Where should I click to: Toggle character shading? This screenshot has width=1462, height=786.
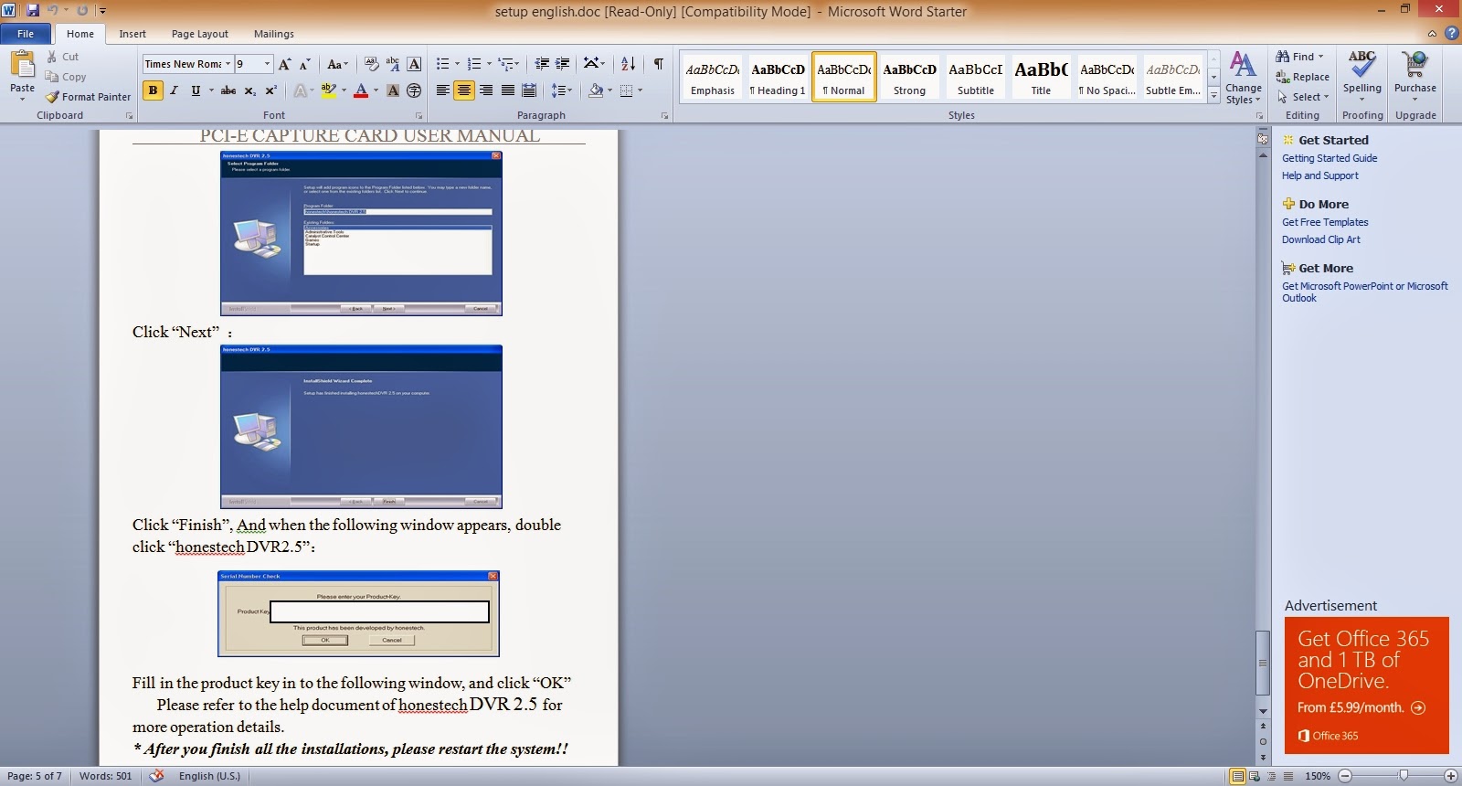pyautogui.click(x=393, y=90)
